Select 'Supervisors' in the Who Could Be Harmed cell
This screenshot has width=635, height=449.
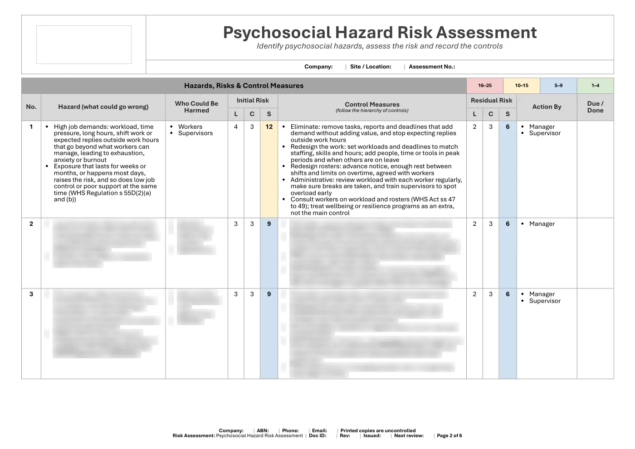(x=195, y=133)
